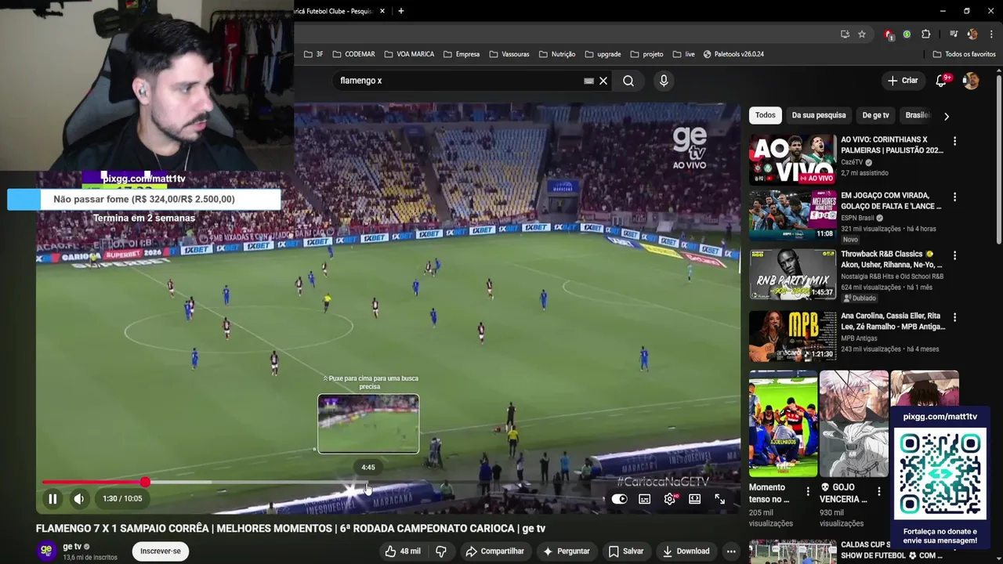The width and height of the screenshot is (1003, 564).
Task: Open more actions ellipsis under video
Action: [x=731, y=551]
